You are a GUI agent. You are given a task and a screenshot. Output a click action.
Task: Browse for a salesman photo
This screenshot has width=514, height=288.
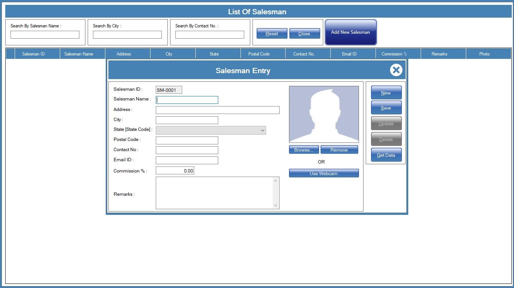pyautogui.click(x=304, y=150)
